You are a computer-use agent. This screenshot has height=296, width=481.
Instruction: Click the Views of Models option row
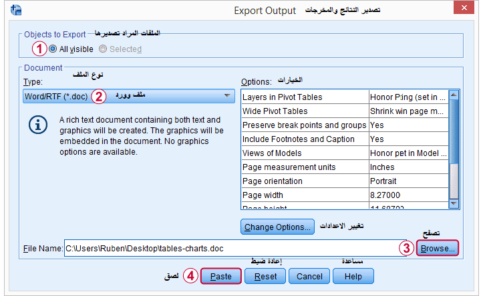(x=304, y=153)
